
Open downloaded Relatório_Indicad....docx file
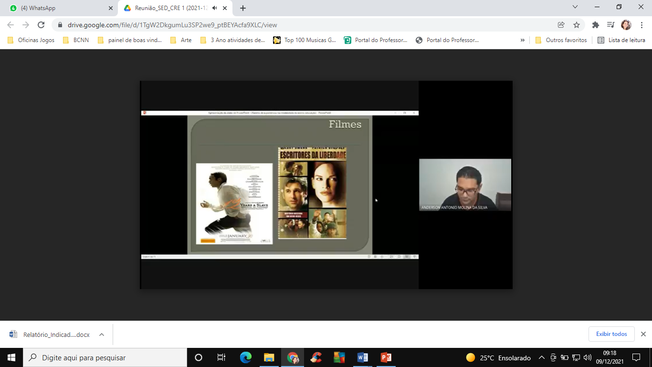pyautogui.click(x=50, y=335)
